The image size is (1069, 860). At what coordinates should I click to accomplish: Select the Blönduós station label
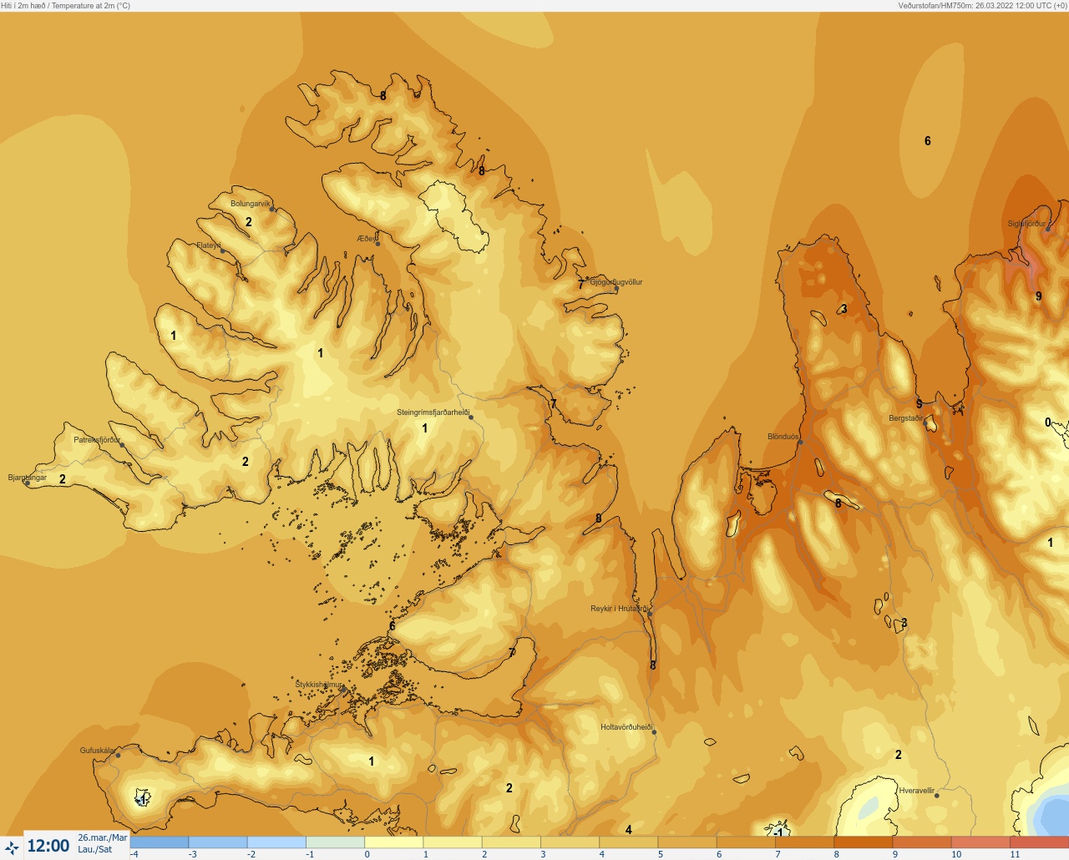point(783,437)
